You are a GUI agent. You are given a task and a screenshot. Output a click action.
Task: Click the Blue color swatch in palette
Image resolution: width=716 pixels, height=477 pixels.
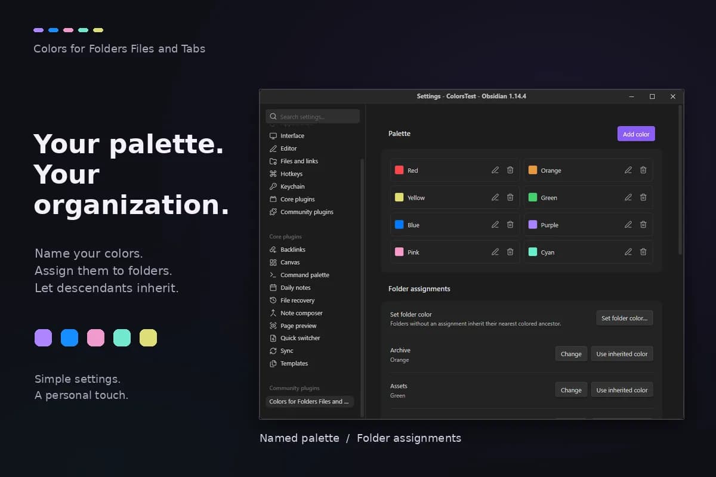(399, 225)
